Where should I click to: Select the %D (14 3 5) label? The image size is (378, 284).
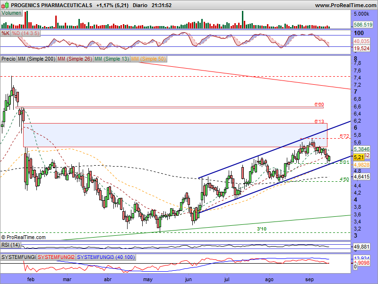pos(26,33)
